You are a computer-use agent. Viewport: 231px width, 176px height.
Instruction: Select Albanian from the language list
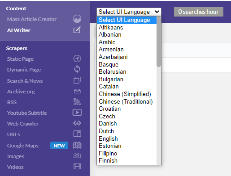pos(126,35)
